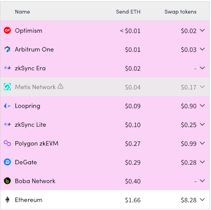Click the Loopring blue logo icon
This screenshot has width=211, height=210.
pos(7,106)
